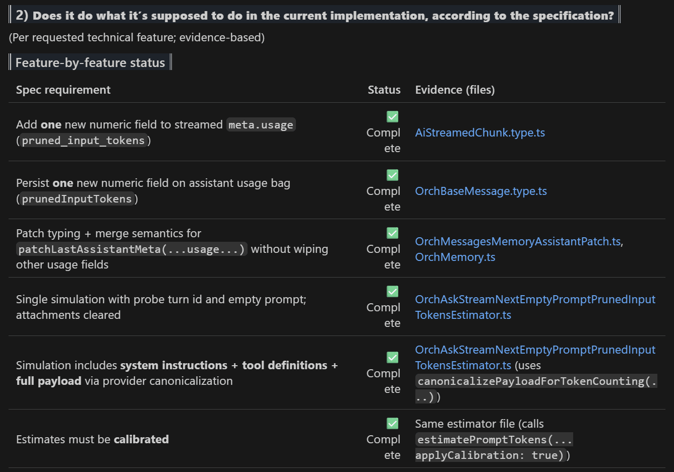This screenshot has height=472, width=674.
Task: Click the checkmark for single simulation probe row
Action: (392, 291)
